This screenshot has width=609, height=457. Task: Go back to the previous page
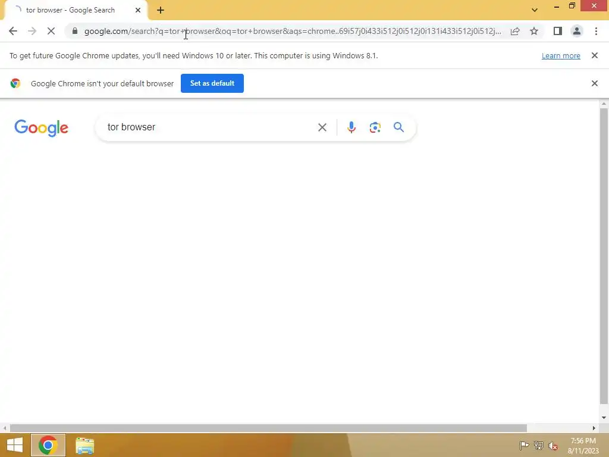(13, 31)
